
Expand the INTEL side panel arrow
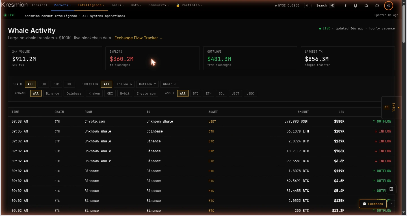[398, 108]
